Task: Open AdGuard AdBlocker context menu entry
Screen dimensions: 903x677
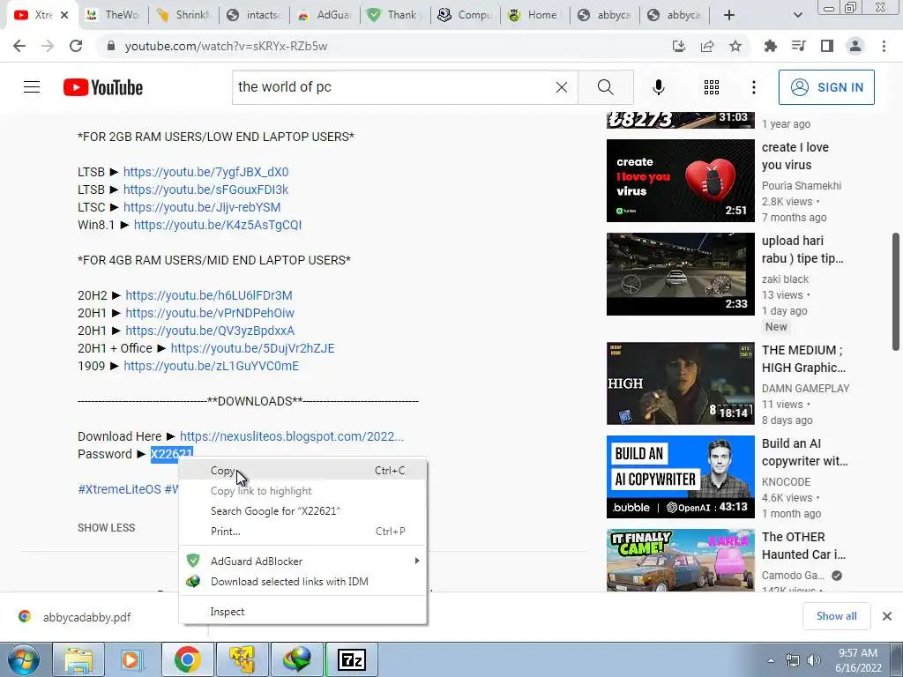Action: click(x=303, y=561)
